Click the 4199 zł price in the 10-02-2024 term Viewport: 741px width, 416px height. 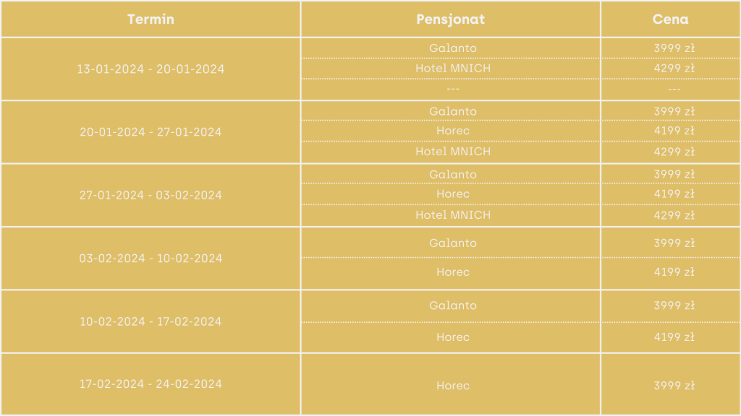tap(674, 337)
